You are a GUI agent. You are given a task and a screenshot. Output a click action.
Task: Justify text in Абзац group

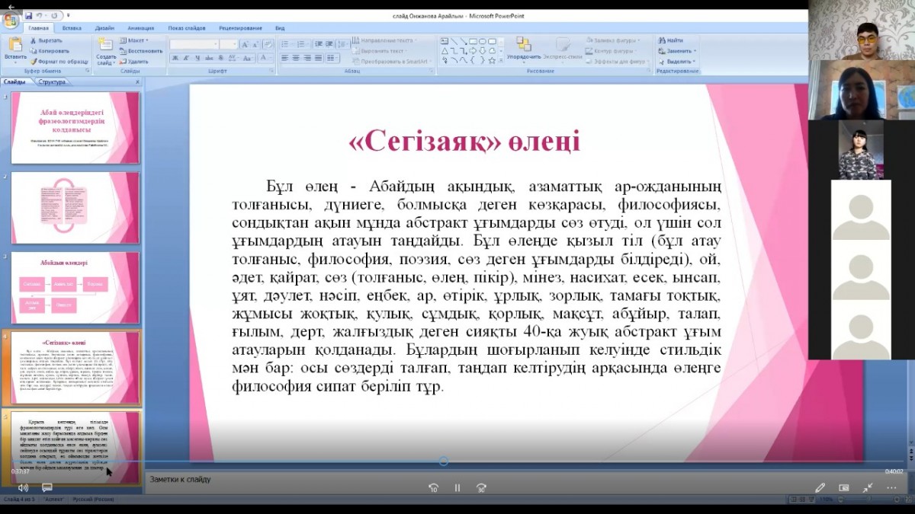tap(319, 58)
